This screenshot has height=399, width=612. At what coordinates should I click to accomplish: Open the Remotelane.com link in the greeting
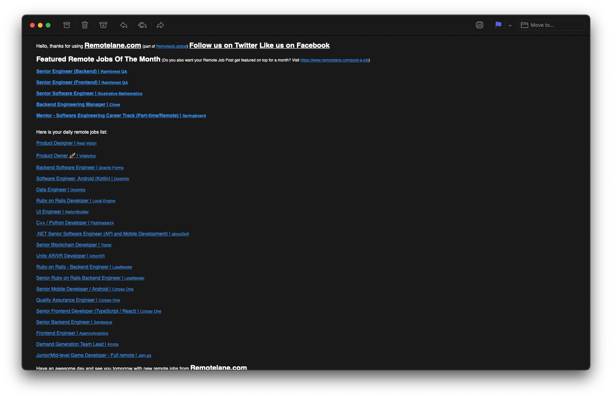[113, 45]
